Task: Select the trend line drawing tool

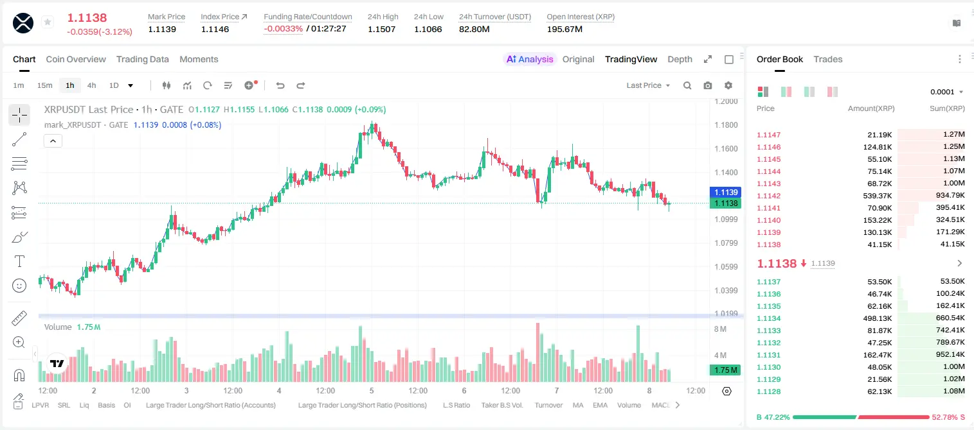Action: [x=19, y=139]
